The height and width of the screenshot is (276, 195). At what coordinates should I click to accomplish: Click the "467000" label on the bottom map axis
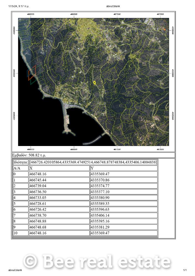coord(117,149)
